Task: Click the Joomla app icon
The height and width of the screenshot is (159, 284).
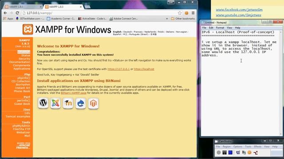Action: (x=55, y=103)
